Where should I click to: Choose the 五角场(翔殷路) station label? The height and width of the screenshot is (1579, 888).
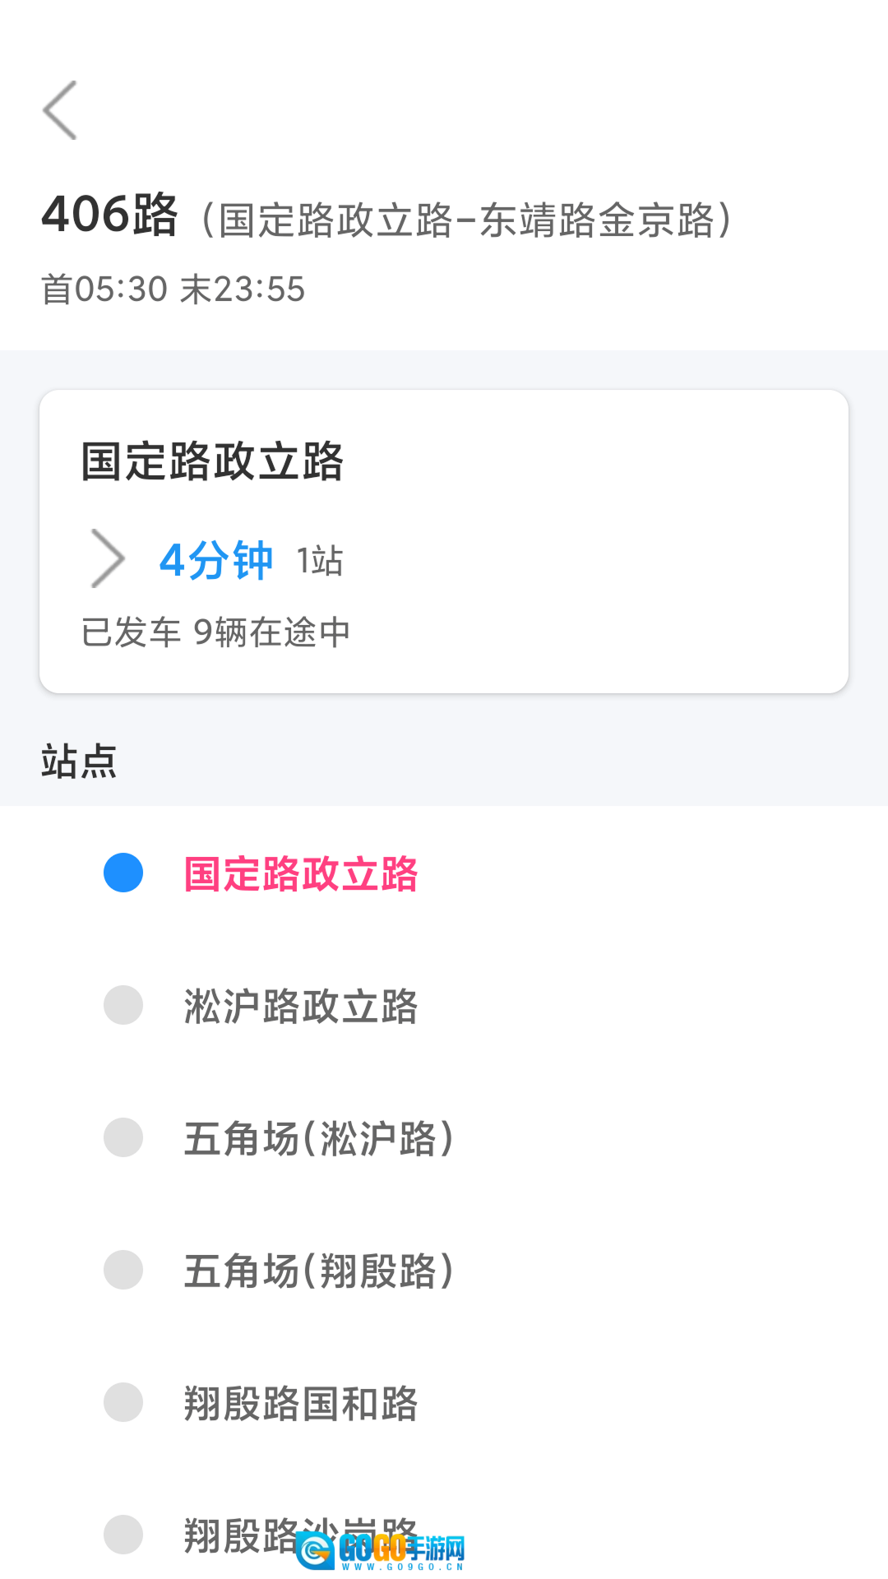[x=319, y=1271]
